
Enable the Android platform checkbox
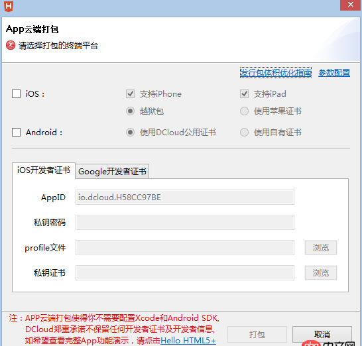[16, 133]
